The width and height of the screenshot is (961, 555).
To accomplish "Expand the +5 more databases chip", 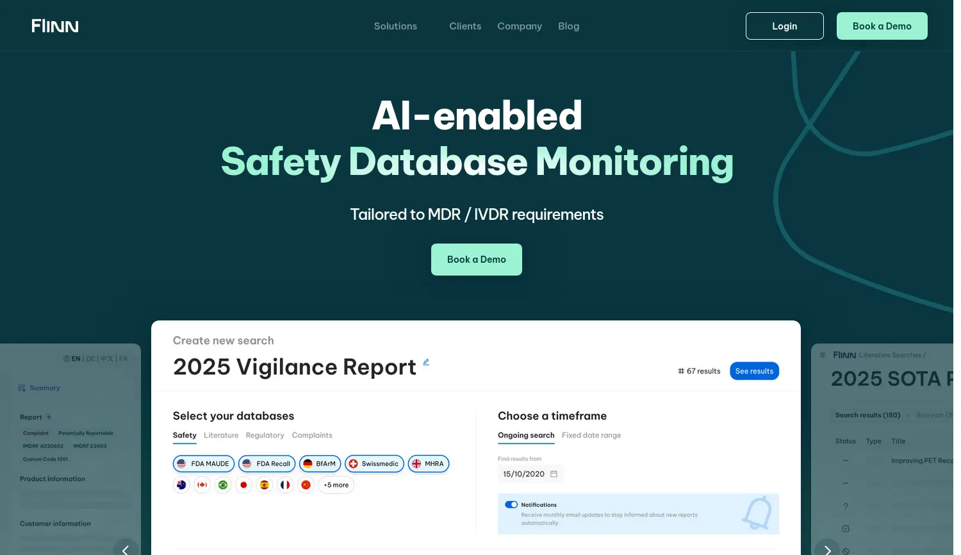I will click(x=336, y=485).
